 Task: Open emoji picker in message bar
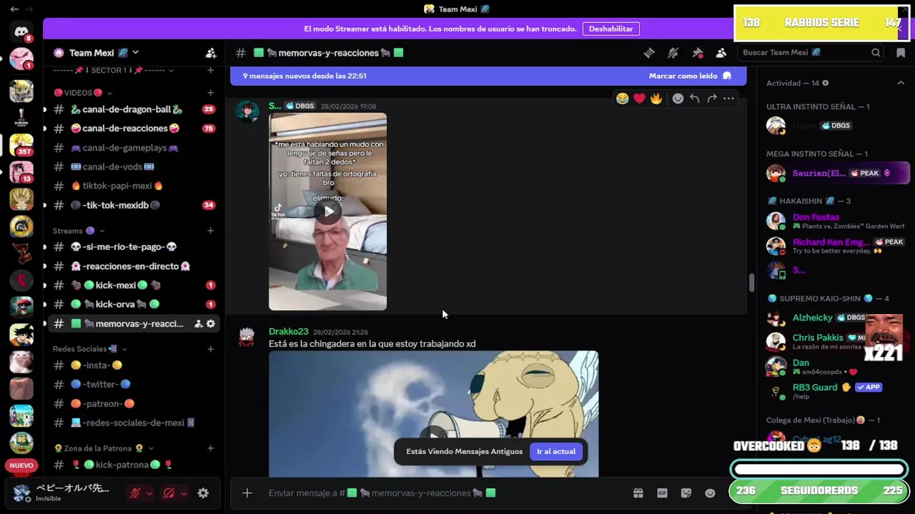(710, 493)
